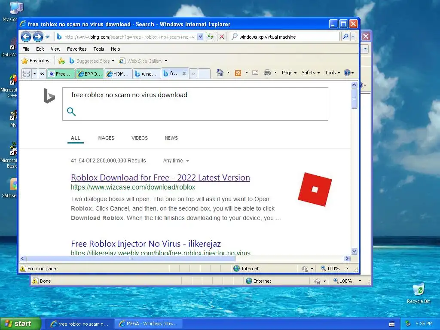The image size is (440, 330).
Task: Go forward with the IE Forward arrow
Action: (x=38, y=37)
